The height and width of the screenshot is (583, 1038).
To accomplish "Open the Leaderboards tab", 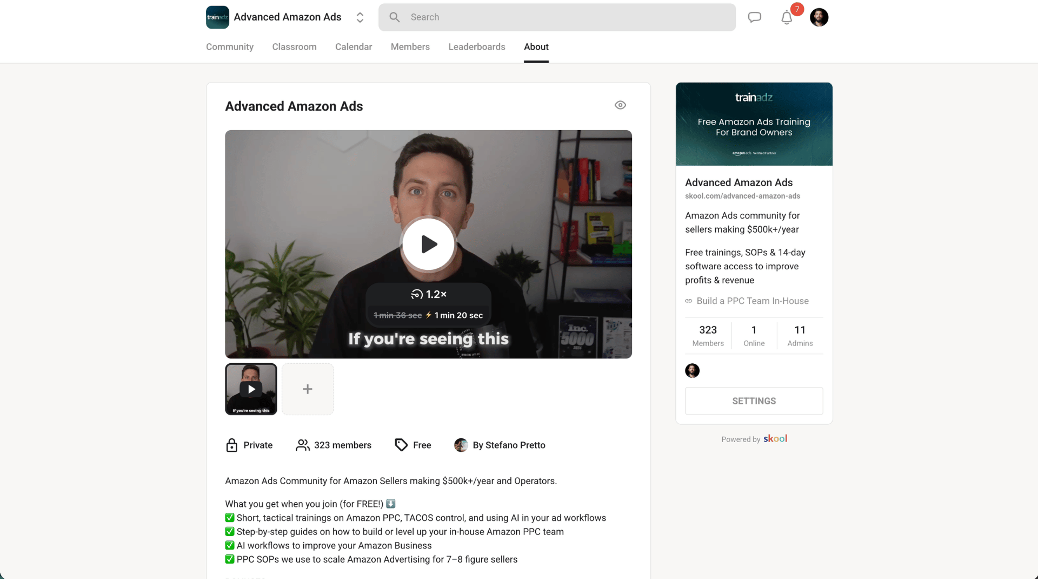I will pos(476,47).
